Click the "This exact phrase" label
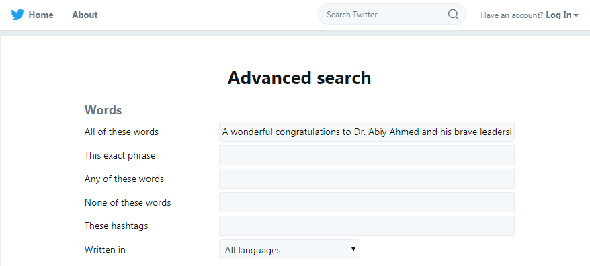Viewport: 590px width, 266px height. click(120, 155)
